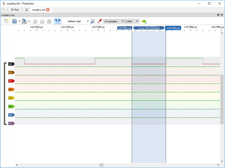Screen dimensions: 225x168
Task: Open the settings wrench icon beside Run
Action: (x=27, y=10)
